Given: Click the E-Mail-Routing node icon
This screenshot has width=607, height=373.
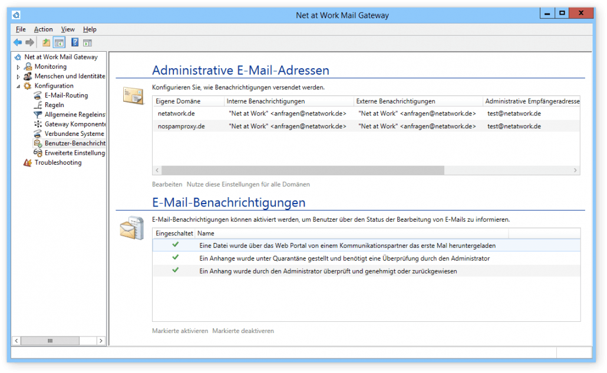Looking at the screenshot, I should (x=38, y=95).
